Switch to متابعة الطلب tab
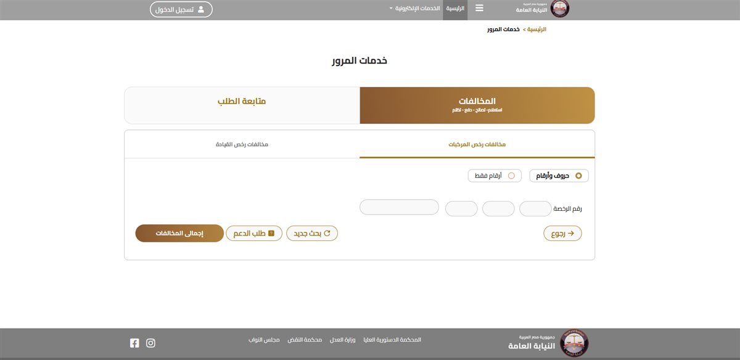 point(242,101)
